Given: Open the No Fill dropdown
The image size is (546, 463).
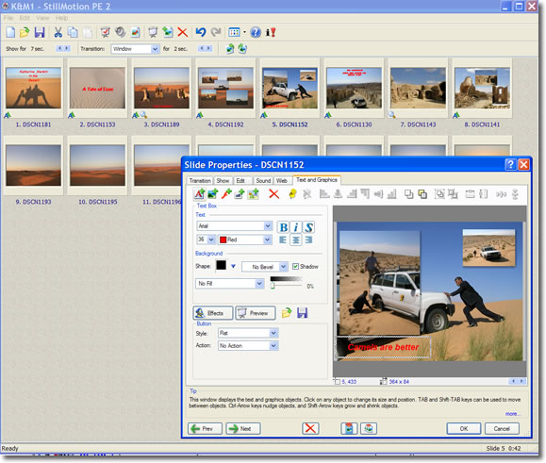Looking at the screenshot, I should coord(229,284).
